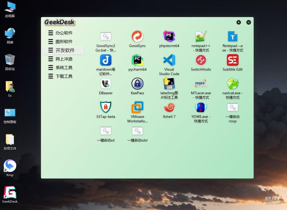The width and height of the screenshot is (287, 210).
Task: Open GeekDesk settings gear
Action: [x=239, y=22]
